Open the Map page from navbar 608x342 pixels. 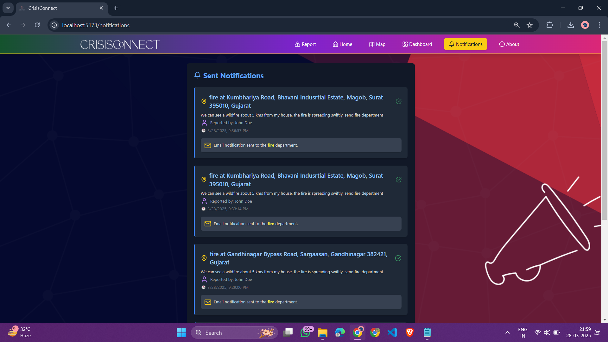click(377, 44)
